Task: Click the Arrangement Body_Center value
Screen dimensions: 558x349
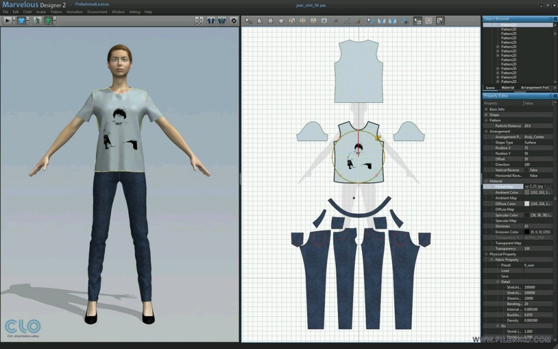Action: point(538,137)
